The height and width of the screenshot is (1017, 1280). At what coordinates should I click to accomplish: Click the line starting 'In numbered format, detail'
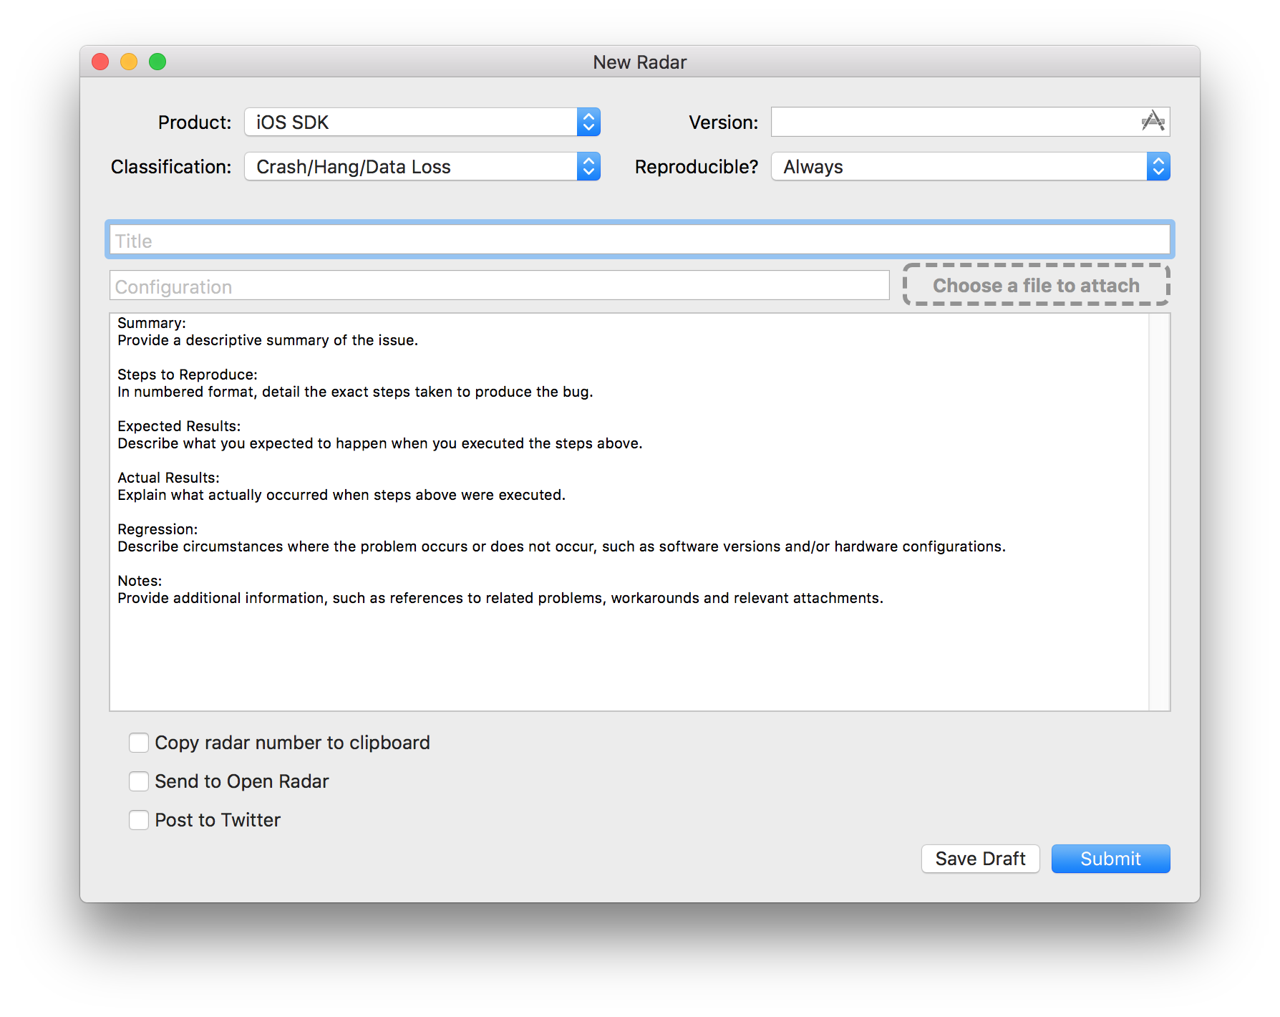[355, 392]
